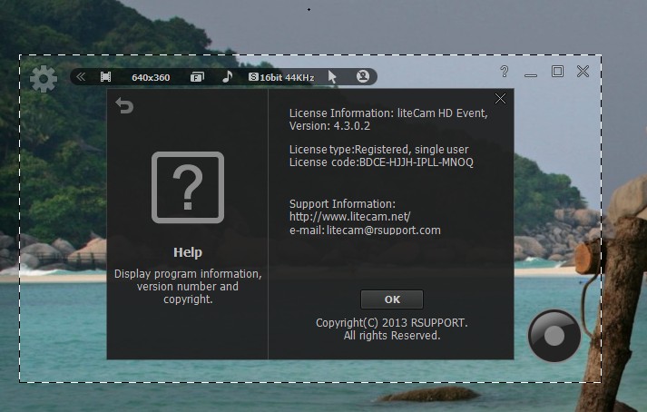Click the window capture mode icon
The width and height of the screenshot is (647, 412).
pos(197,77)
